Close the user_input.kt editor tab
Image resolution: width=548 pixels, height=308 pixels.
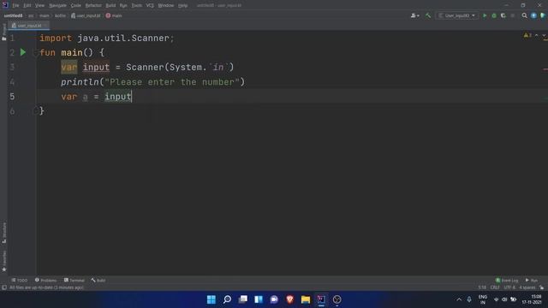45,26
